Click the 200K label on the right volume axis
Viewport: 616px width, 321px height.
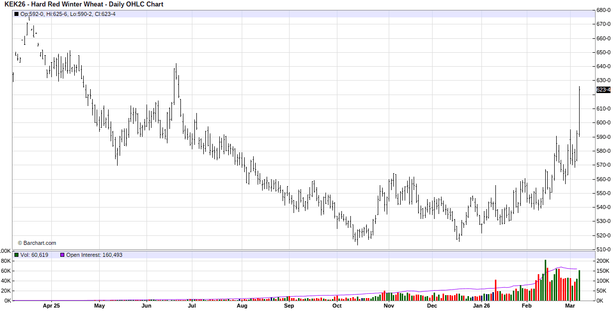point(603,261)
